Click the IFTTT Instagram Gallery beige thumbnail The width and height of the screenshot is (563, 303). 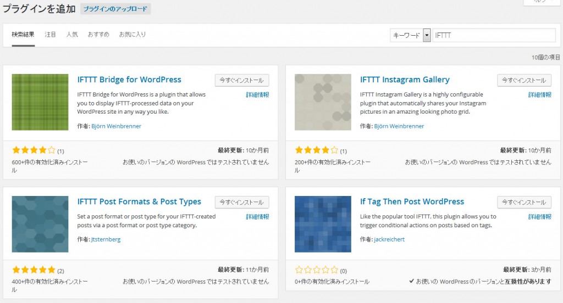coord(323,102)
